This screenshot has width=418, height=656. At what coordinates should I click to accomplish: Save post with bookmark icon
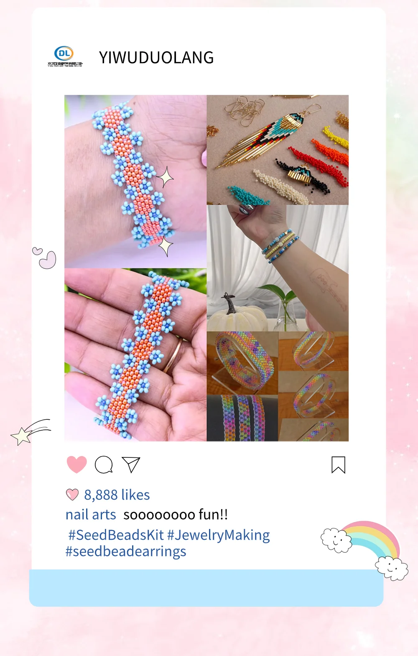click(338, 465)
